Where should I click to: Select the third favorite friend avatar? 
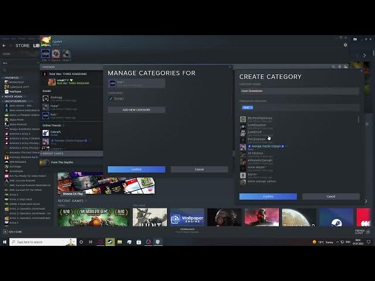[x=66, y=54]
